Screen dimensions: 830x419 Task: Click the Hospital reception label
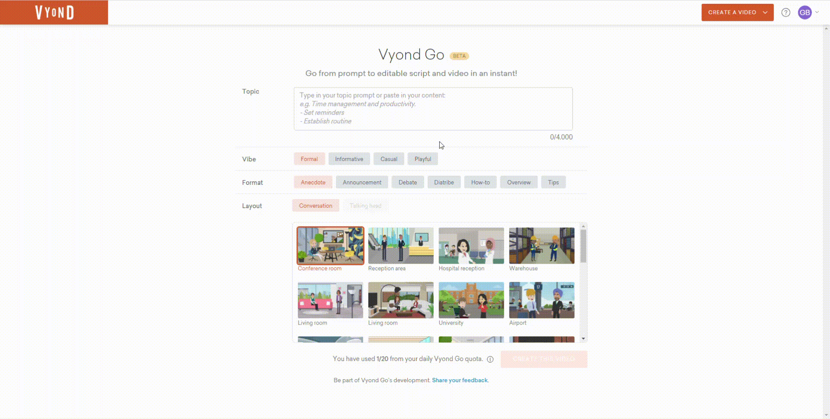coord(461,268)
